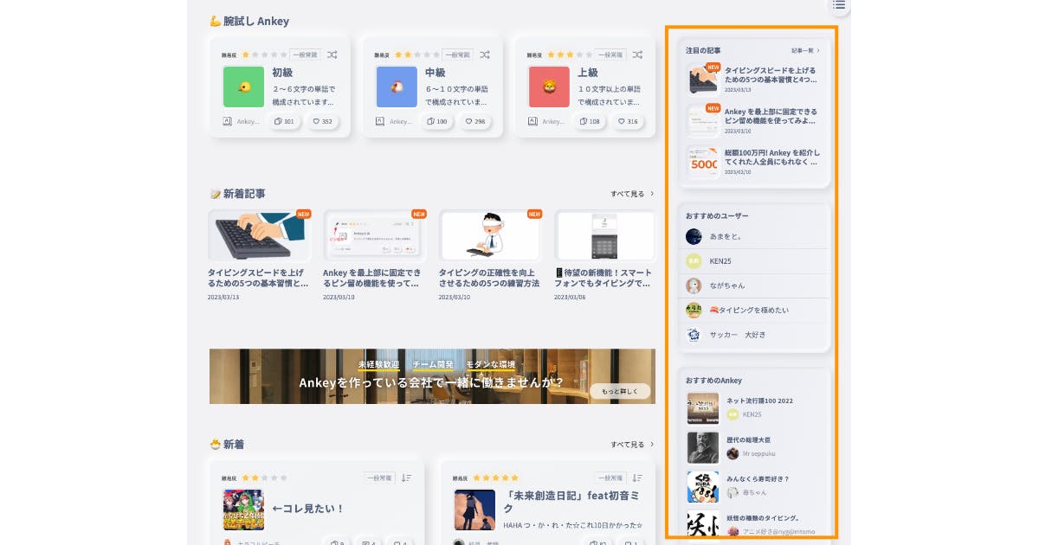Click the 一般常識 tag on 中級 card

tap(457, 54)
